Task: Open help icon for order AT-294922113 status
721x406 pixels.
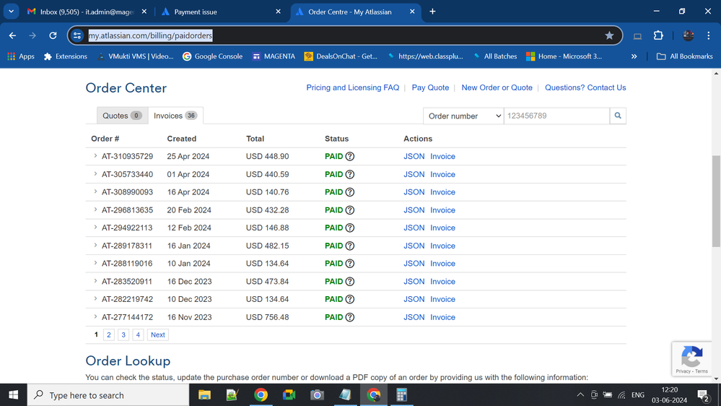Action: point(350,228)
